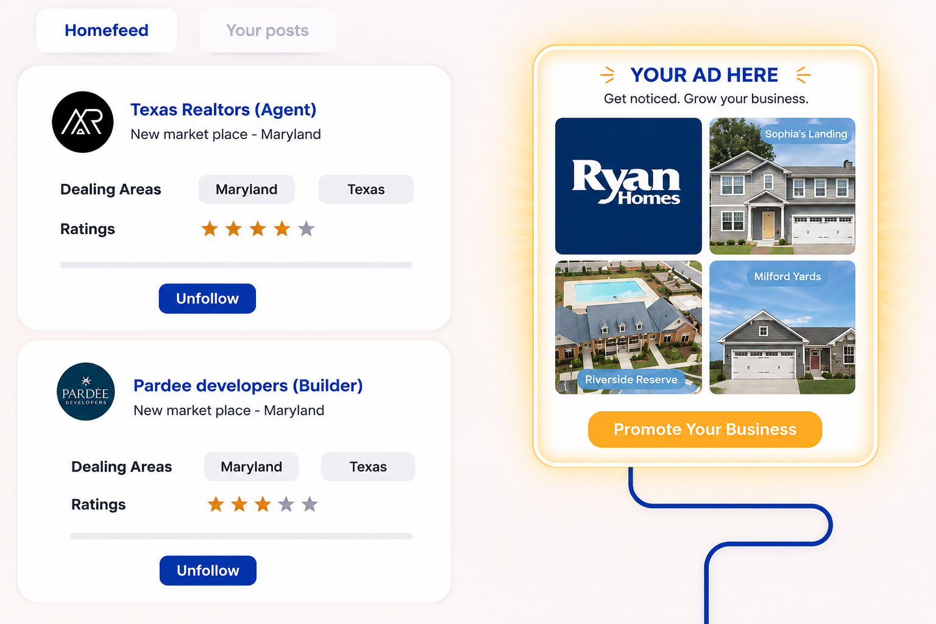The image size is (936, 624).
Task: Click the Riverside Reserve label
Action: point(631,380)
